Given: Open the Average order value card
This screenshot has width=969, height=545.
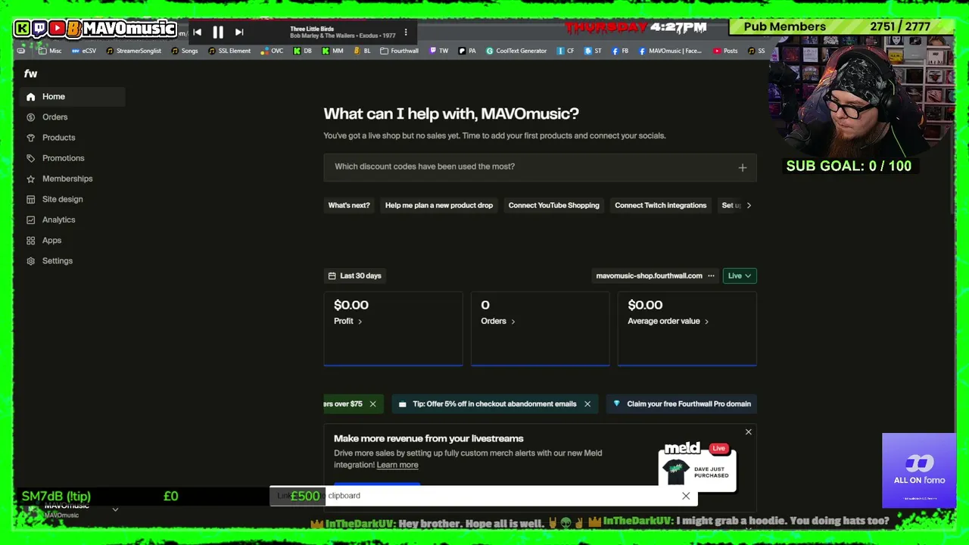Looking at the screenshot, I should [x=687, y=329].
